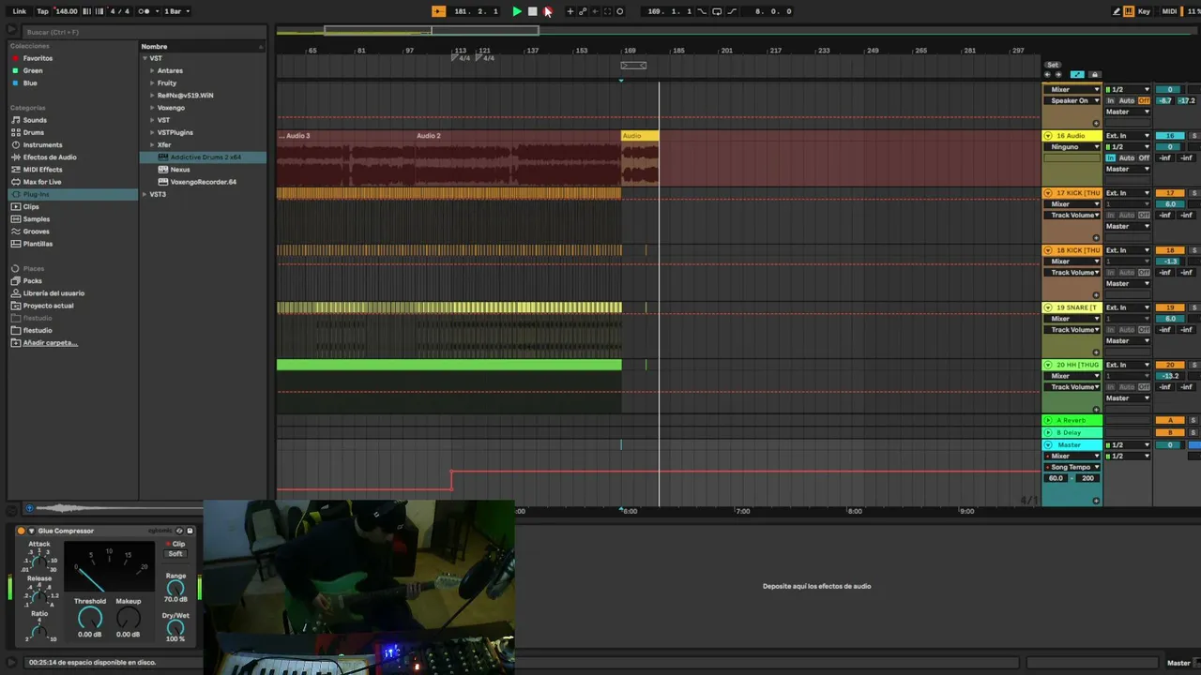
Task: Open the computer MIDI keyboard toggle
Action: [1130, 11]
